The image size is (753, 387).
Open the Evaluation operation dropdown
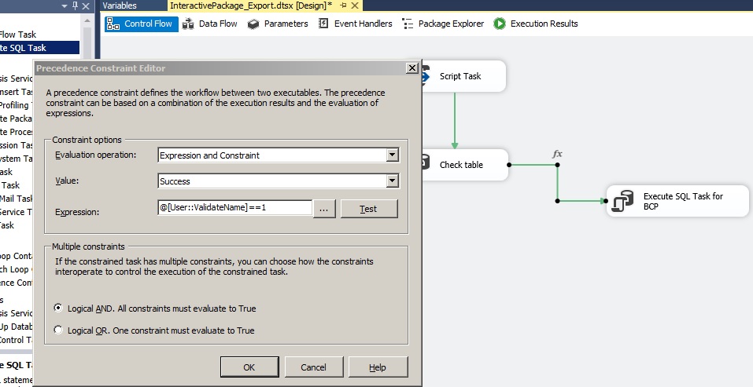393,155
